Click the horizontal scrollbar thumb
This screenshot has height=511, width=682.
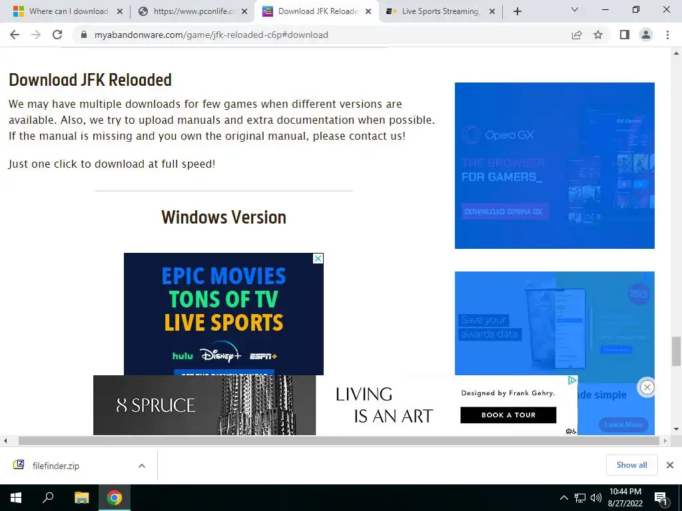(x=338, y=440)
